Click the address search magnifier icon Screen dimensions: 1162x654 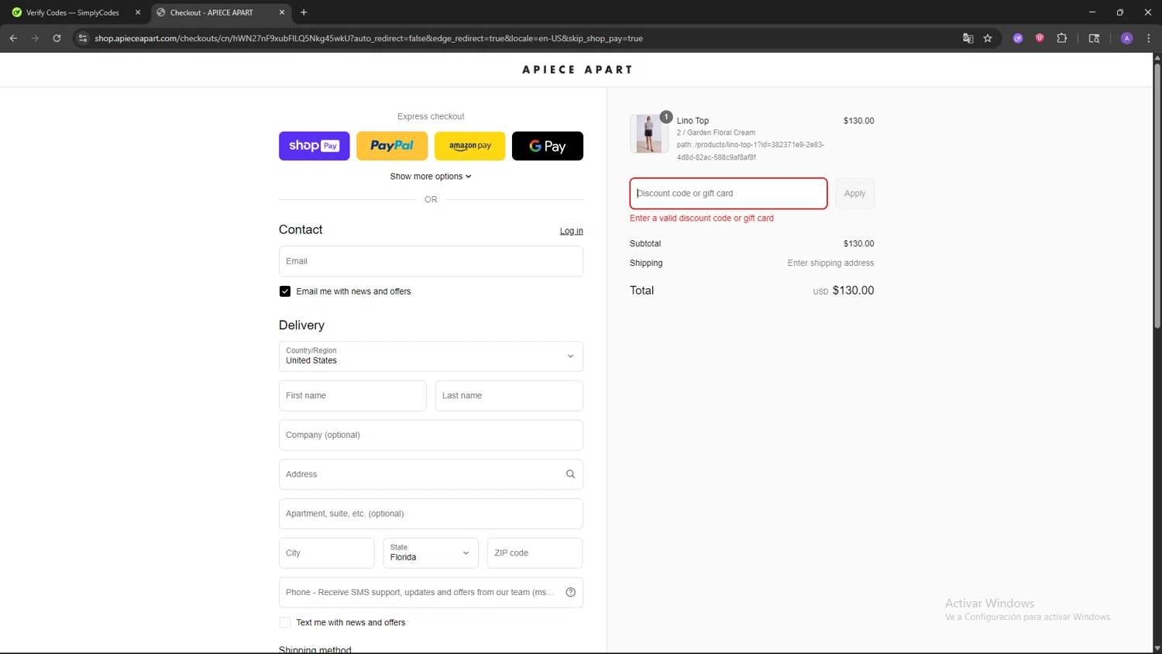[570, 474]
